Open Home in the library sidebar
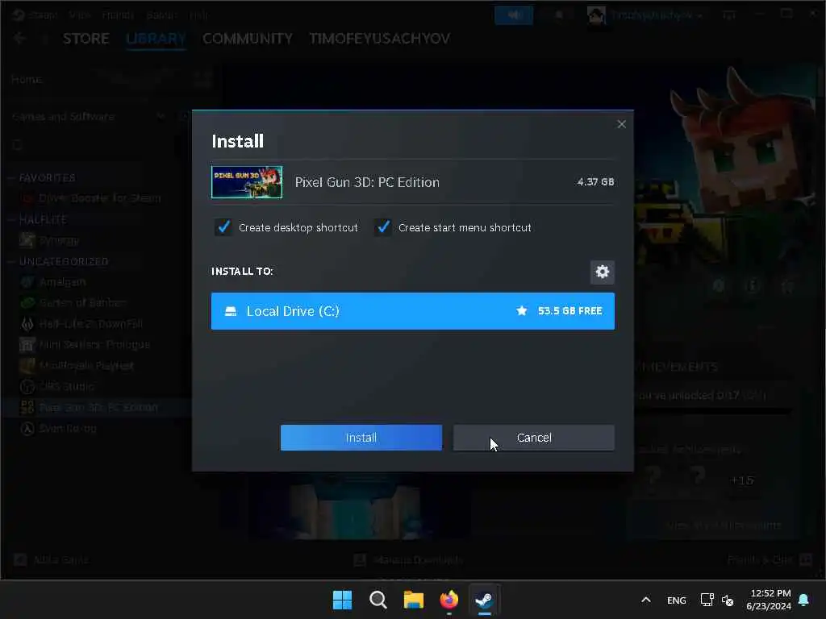The width and height of the screenshot is (826, 619). click(x=27, y=80)
